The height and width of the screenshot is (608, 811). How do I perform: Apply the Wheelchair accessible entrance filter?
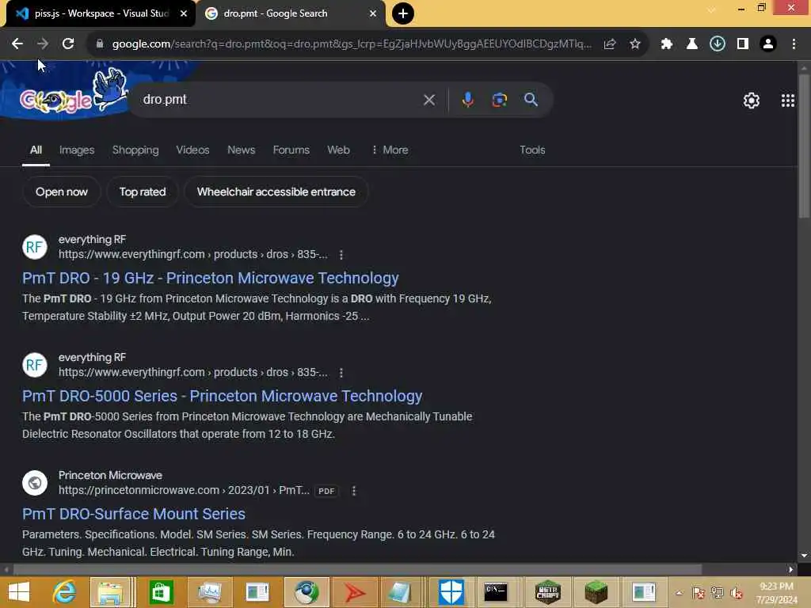276,192
